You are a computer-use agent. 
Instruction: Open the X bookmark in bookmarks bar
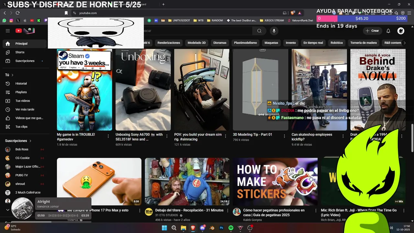coord(18,20)
